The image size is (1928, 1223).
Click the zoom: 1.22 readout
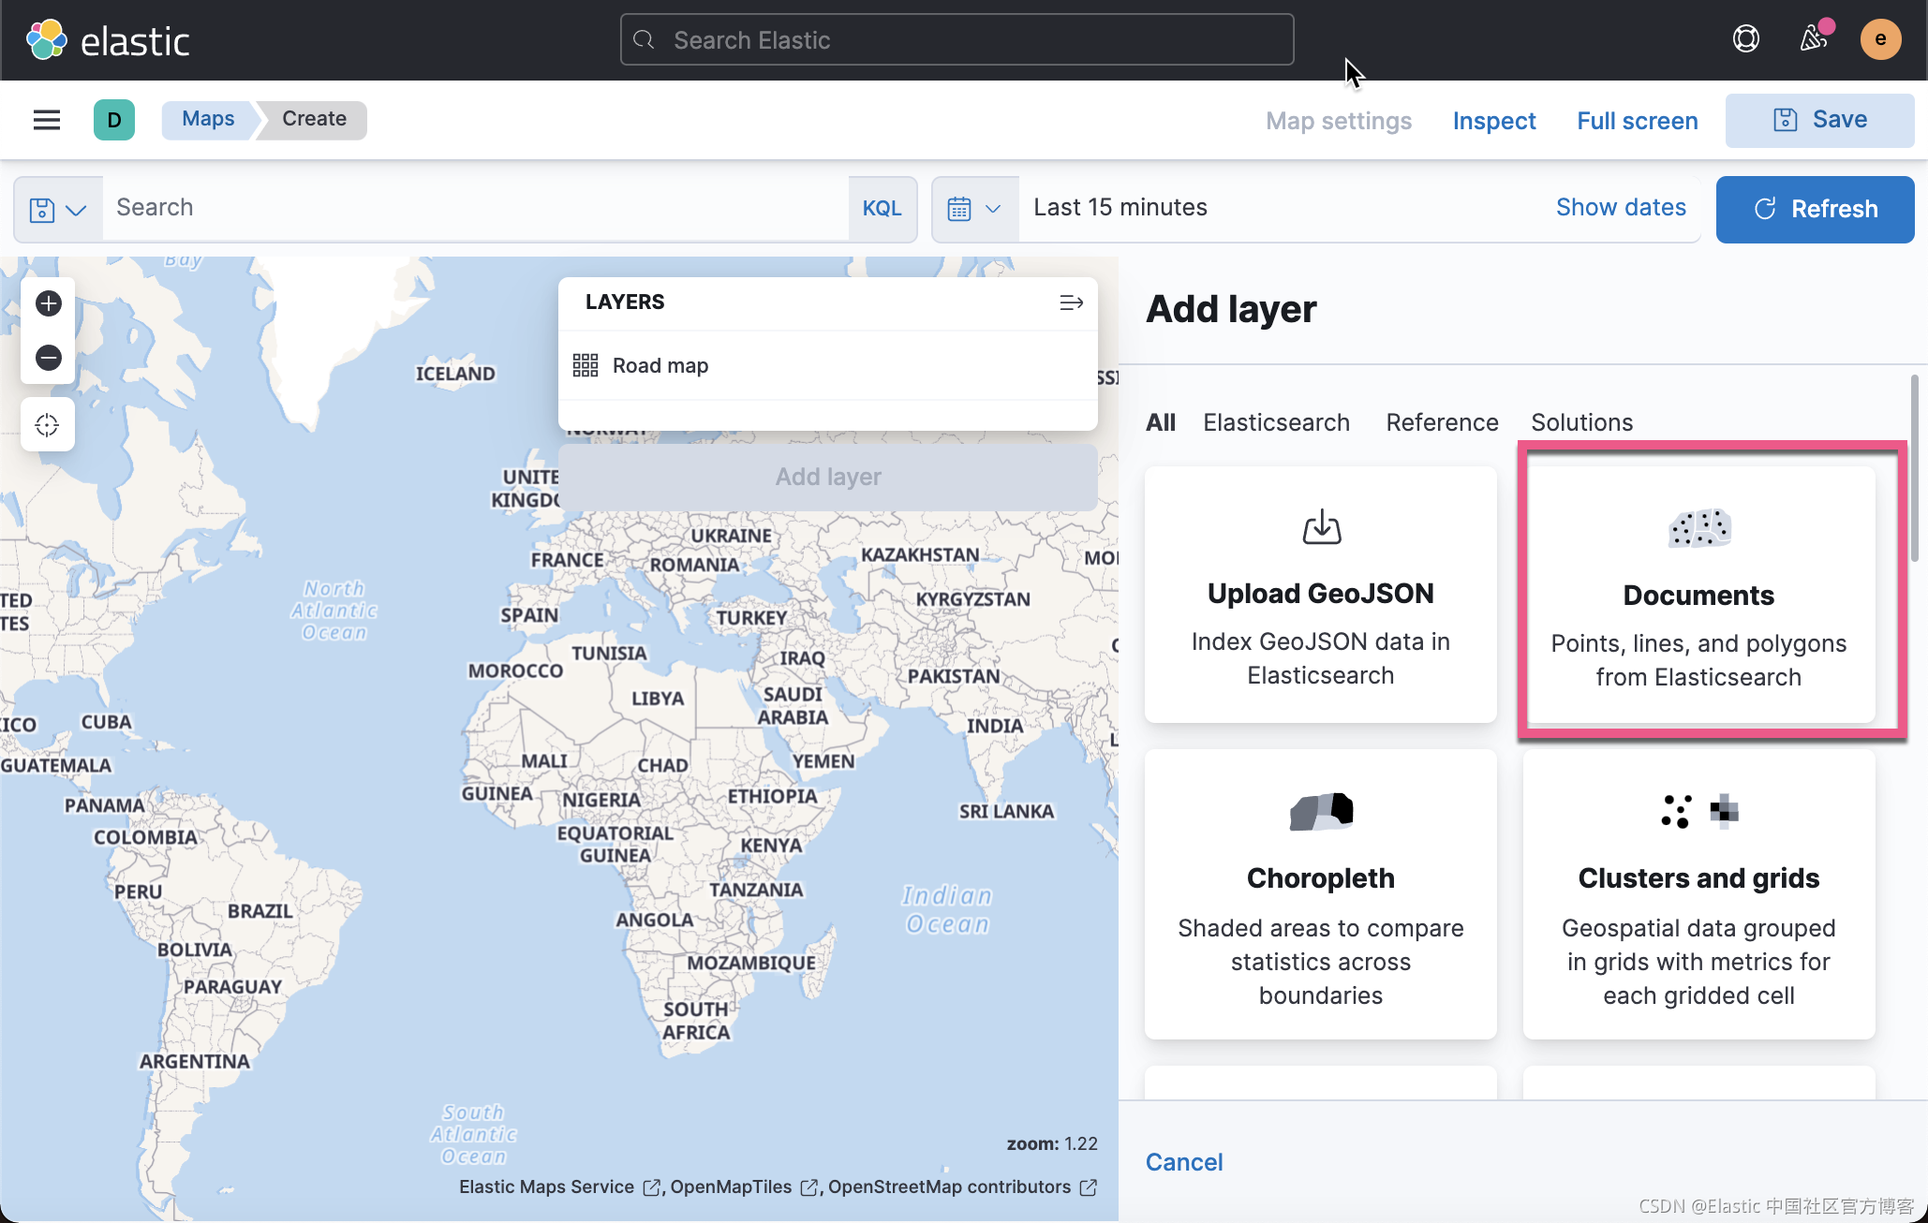coord(1052,1143)
